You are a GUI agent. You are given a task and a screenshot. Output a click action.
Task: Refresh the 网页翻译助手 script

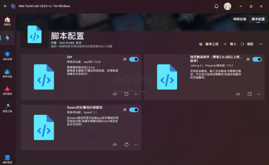pos(250,94)
